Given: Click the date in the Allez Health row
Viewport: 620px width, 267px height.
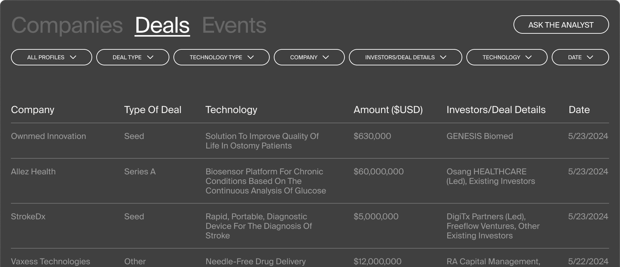Looking at the screenshot, I should click(588, 171).
